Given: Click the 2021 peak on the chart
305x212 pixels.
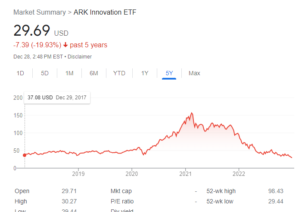Looking at the screenshot, I should (x=192, y=113).
